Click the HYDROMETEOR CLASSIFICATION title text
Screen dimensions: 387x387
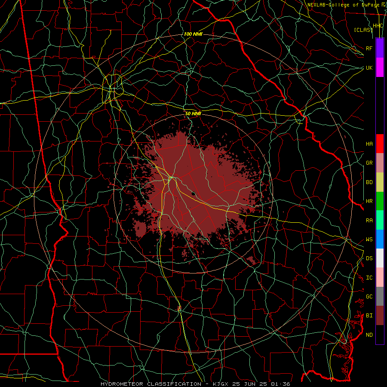pyautogui.click(x=151, y=384)
